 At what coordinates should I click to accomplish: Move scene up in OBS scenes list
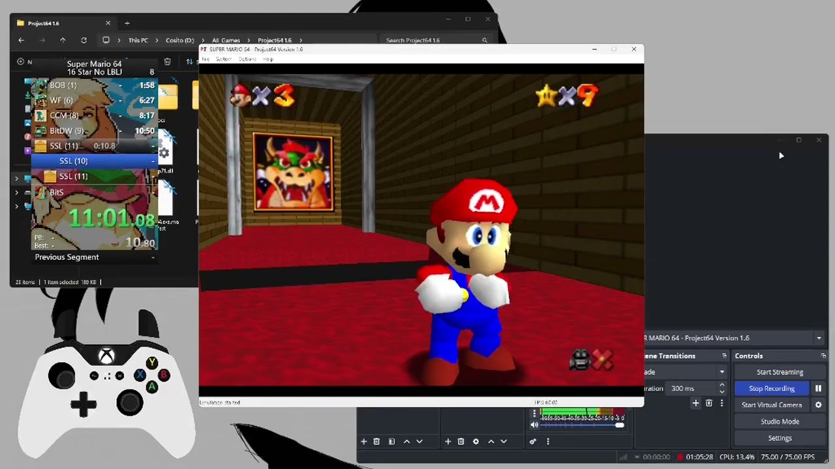click(x=406, y=441)
